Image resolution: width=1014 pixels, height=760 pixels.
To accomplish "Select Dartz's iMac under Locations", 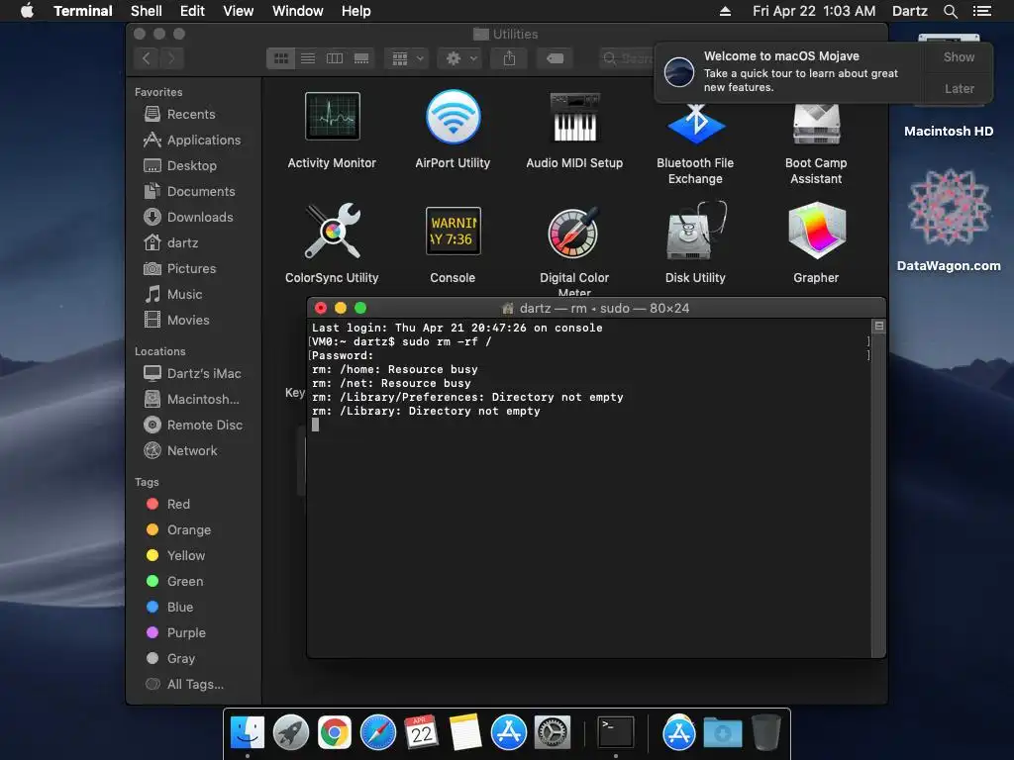I will pyautogui.click(x=193, y=373).
